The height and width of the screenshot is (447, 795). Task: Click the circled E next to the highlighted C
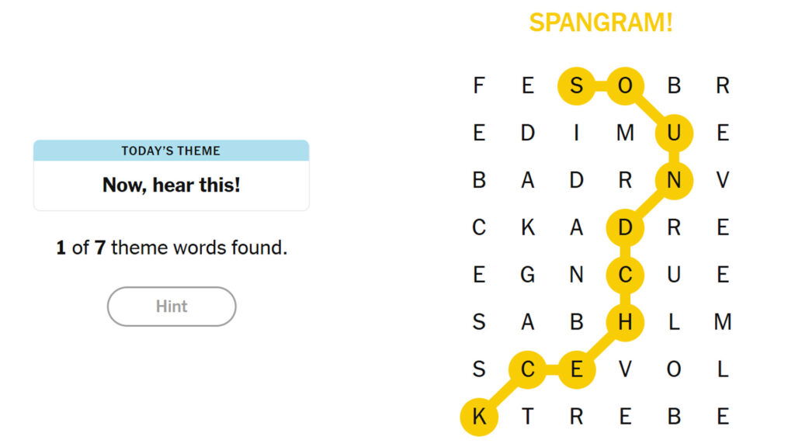(577, 369)
